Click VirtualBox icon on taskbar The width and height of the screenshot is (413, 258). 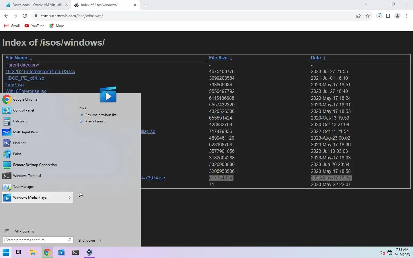click(x=89, y=253)
